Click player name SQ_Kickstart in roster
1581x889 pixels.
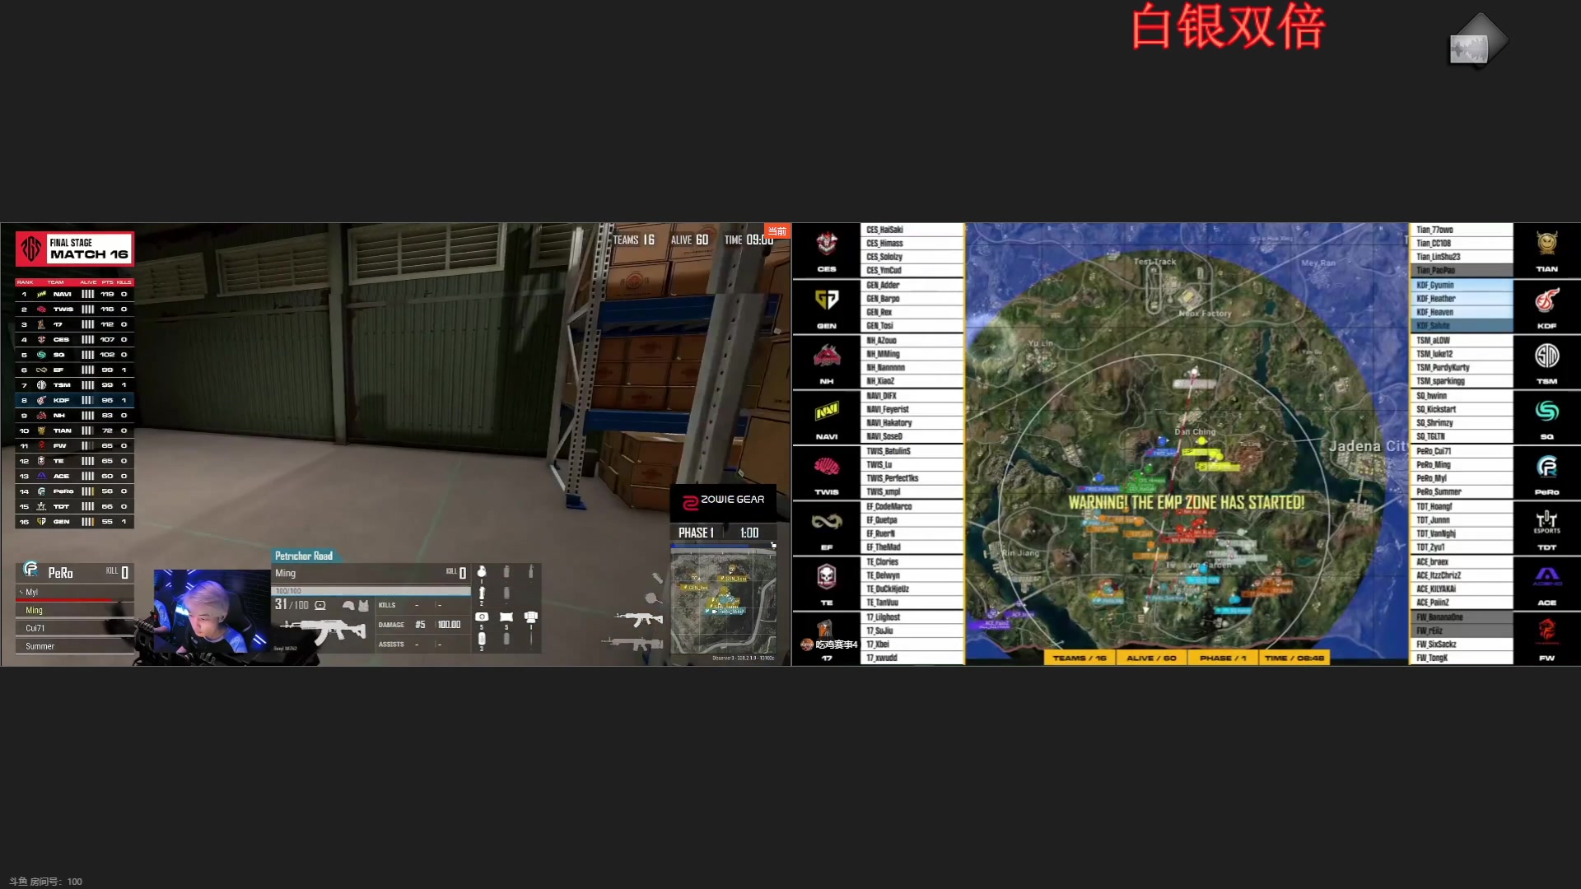click(1436, 410)
